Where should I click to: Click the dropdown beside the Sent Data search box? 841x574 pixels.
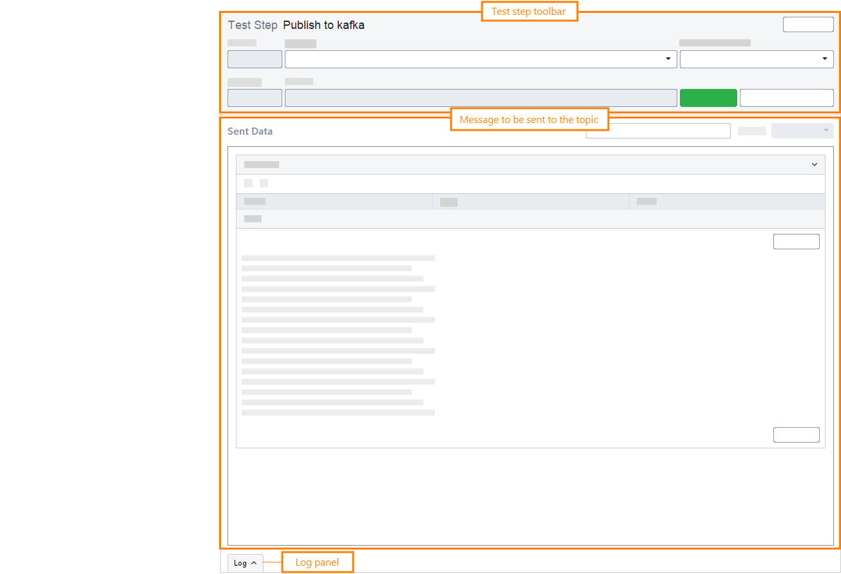(x=802, y=130)
